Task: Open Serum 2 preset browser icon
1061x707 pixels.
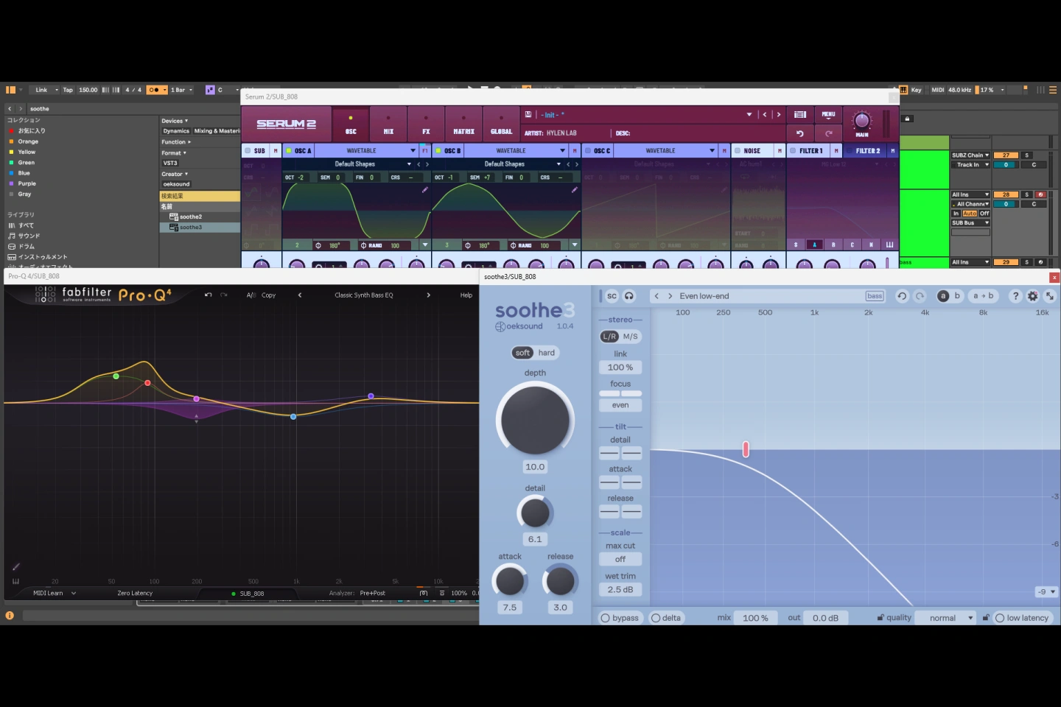Action: (x=800, y=114)
